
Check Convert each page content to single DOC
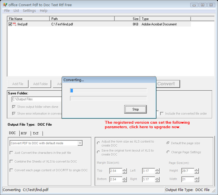click(x=11, y=170)
